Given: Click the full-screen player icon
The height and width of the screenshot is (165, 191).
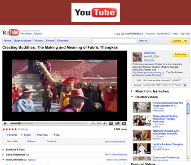Looking at the screenshot, I should point(124,123).
